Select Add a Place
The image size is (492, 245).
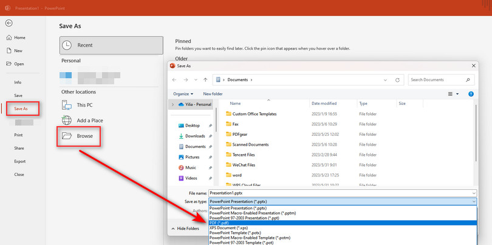point(82,120)
